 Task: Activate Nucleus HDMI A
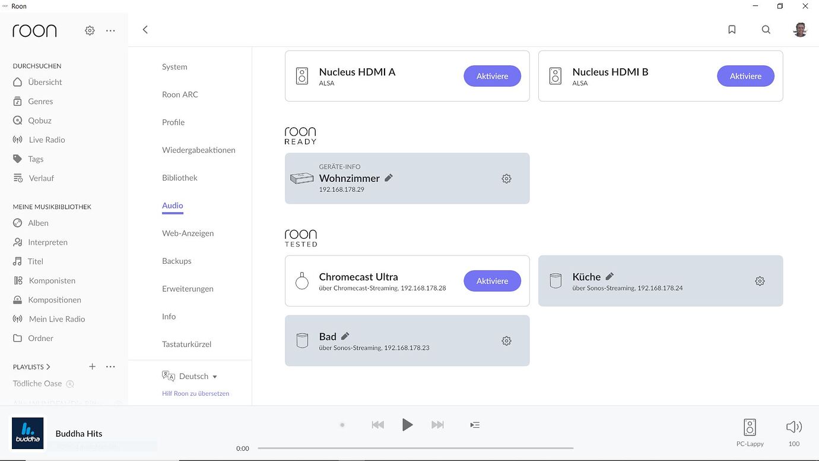(x=492, y=76)
